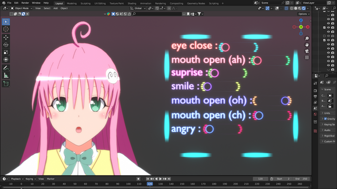Choose the Rotate tool
Viewport: 337px width, 189px height.
point(6,45)
